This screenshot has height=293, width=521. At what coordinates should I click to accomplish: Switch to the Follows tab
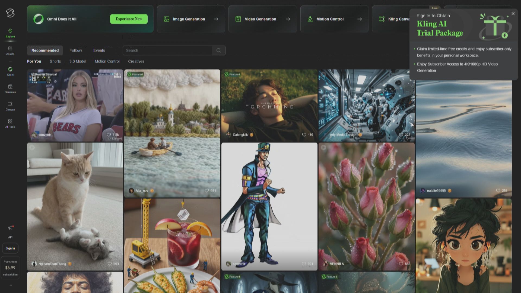pyautogui.click(x=76, y=50)
